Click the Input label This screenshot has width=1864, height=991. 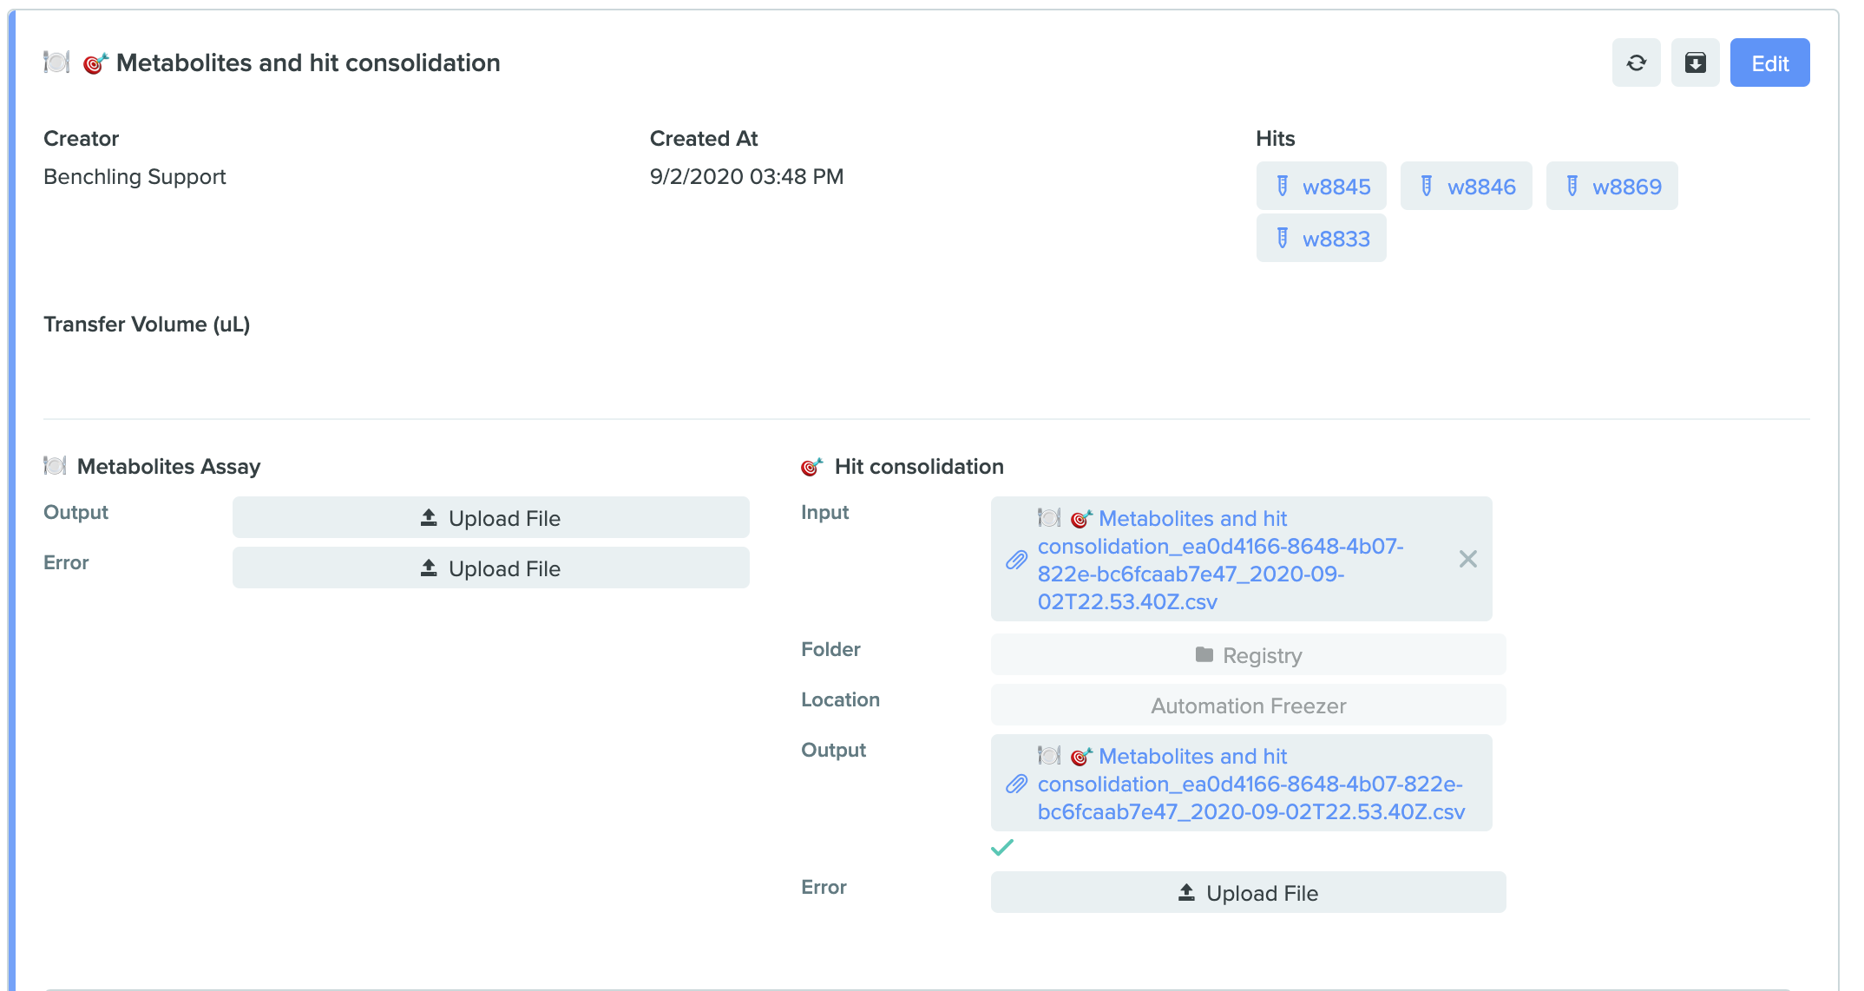pos(824,513)
